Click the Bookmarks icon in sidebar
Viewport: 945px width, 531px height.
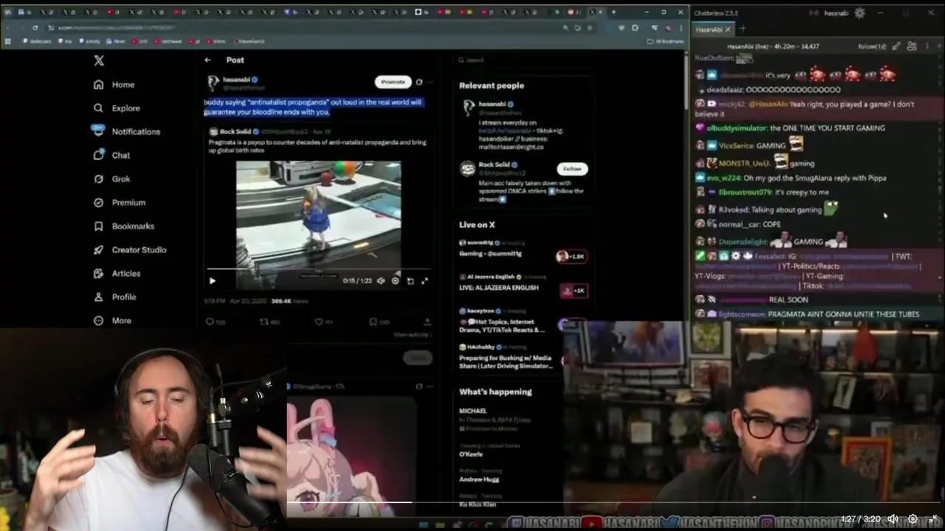98,226
